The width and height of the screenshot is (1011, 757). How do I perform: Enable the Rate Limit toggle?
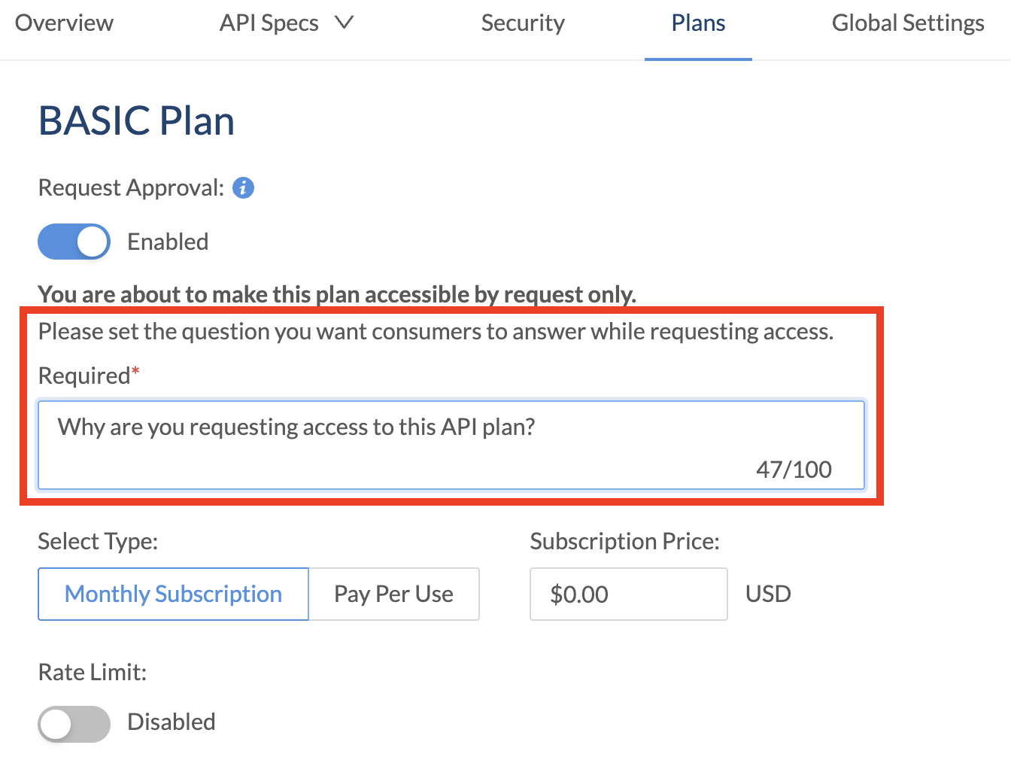(x=74, y=724)
